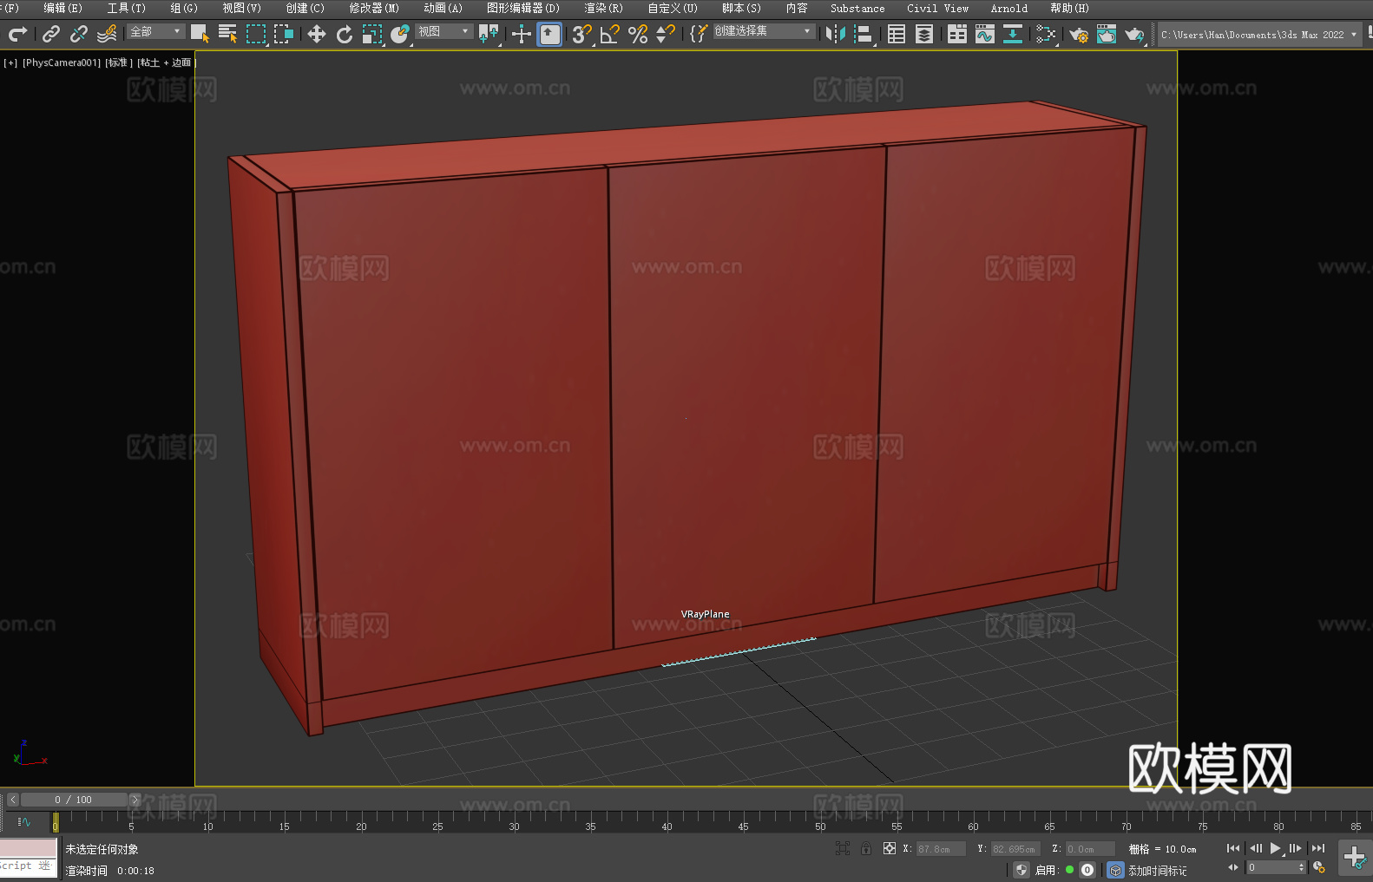Screen dimensions: 1373x882
Task: Toggle Layer Explorer icon
Action: [x=924, y=34]
